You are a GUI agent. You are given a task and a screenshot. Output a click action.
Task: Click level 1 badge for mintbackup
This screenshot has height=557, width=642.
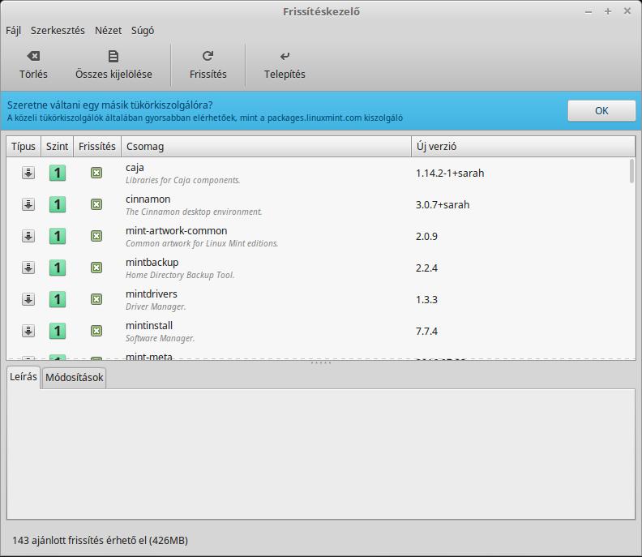pos(58,268)
